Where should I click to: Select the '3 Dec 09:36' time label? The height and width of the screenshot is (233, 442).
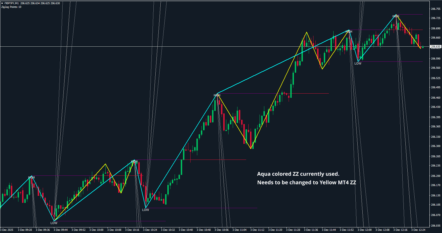coord(43,230)
